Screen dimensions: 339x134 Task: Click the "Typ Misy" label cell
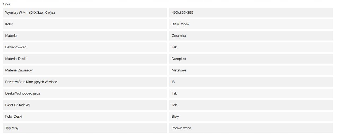[x=12, y=128]
